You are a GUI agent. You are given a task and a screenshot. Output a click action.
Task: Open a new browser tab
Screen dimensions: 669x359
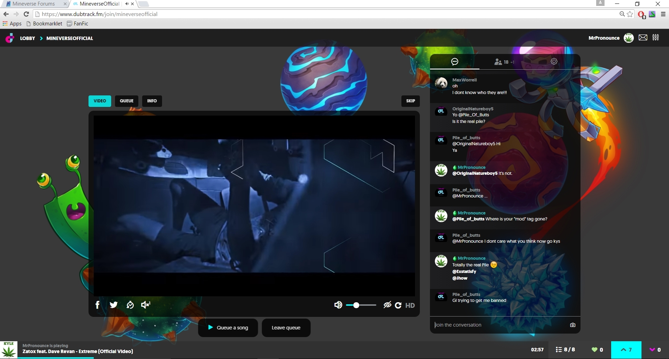[x=143, y=4]
